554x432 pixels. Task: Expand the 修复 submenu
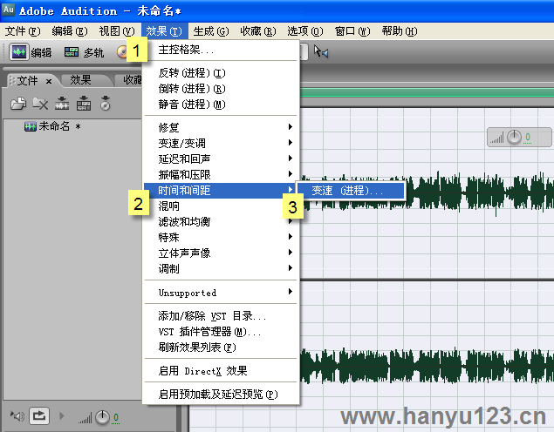pos(222,127)
